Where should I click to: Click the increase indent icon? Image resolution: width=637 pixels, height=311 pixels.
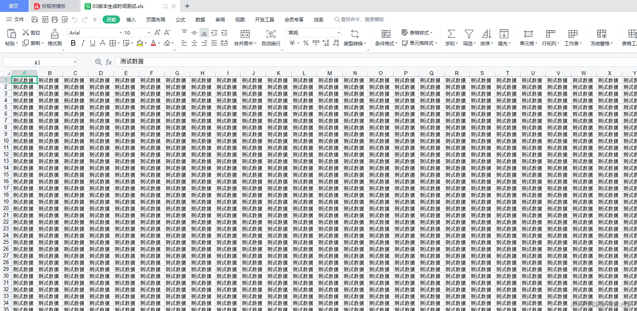click(224, 33)
